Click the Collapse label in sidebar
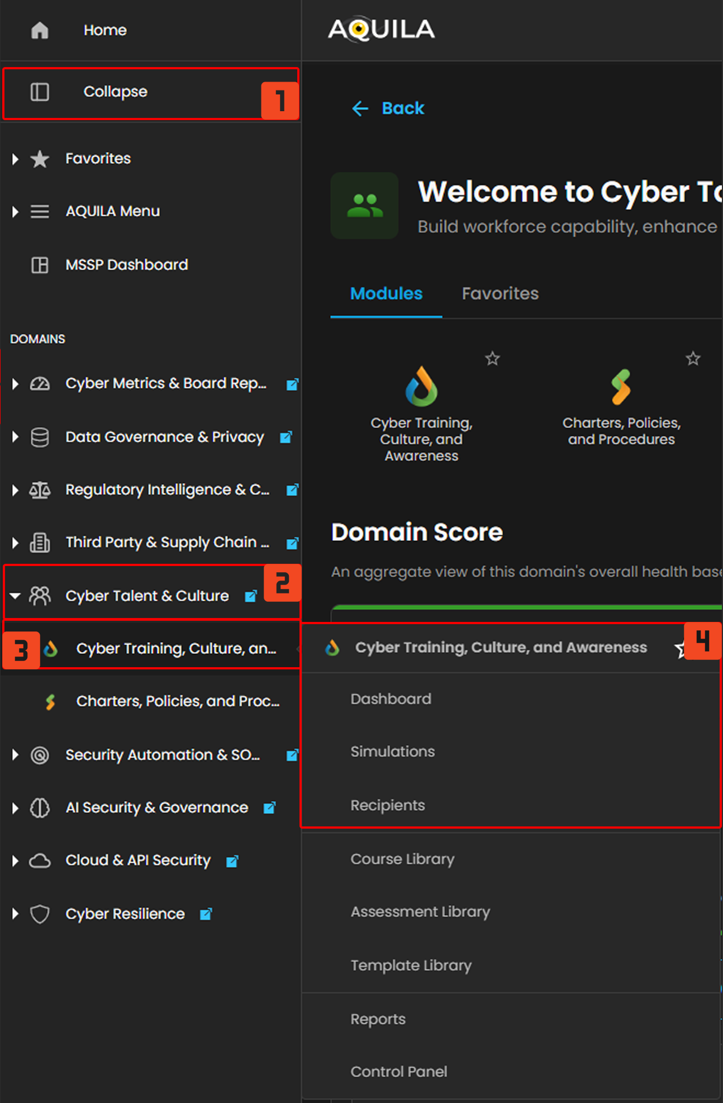Viewport: 723px width, 1103px height. 116,92
